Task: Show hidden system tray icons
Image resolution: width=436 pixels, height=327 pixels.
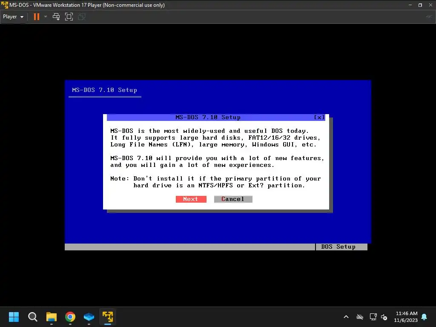Action: point(346,317)
